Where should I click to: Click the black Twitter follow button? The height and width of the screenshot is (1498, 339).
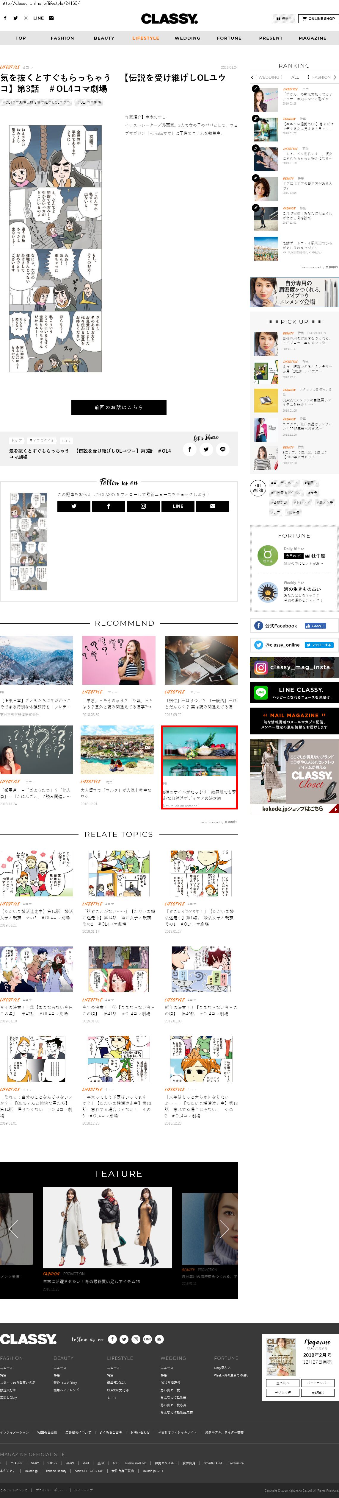[x=74, y=506]
